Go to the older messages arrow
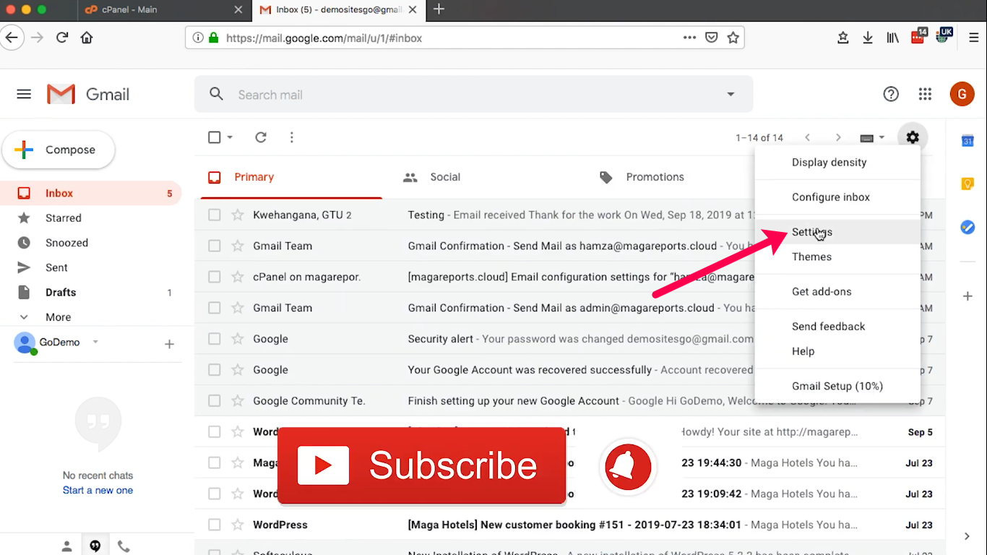The image size is (987, 555). (838, 137)
